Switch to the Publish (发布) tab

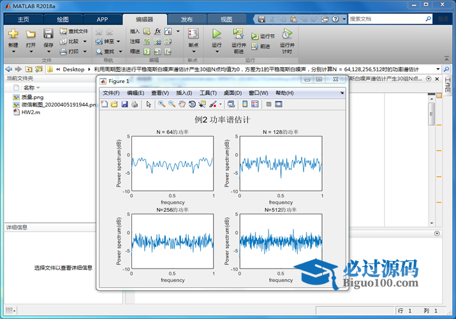coord(187,20)
